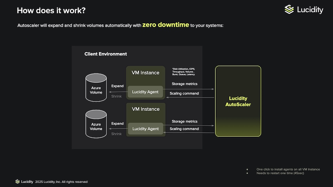The height and width of the screenshot is (187, 333).
Task: Click "2025 Lucidity, Inc. All rights reserved" text
Action: pyautogui.click(x=61, y=182)
